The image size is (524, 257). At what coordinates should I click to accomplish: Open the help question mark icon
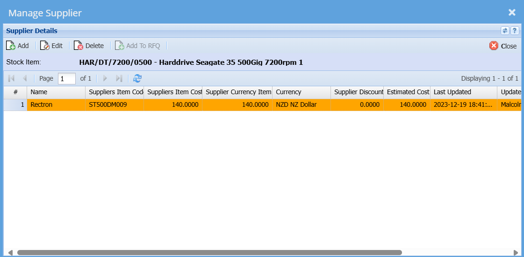515,31
